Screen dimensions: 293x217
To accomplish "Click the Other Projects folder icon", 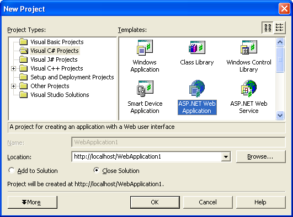I will 24,86.
